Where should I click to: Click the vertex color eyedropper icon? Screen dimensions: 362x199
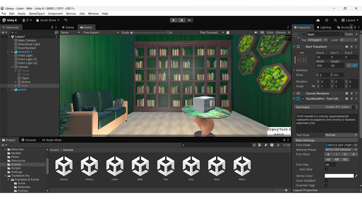click(x=356, y=176)
